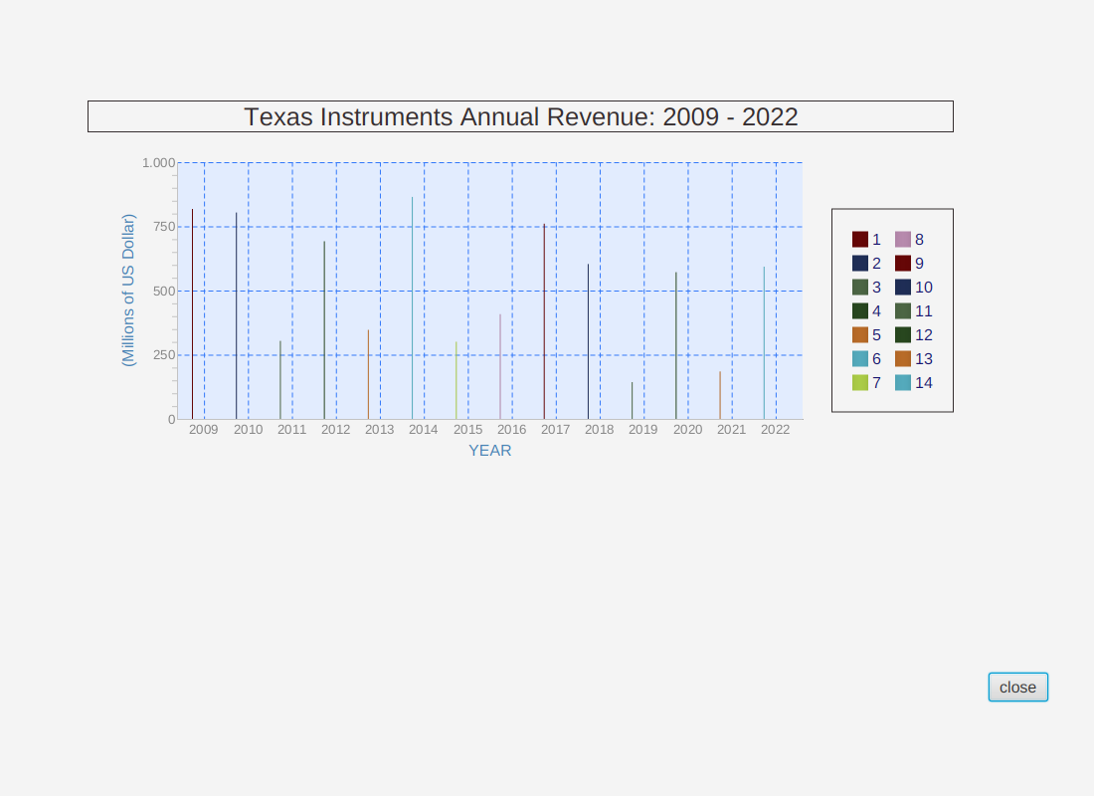Select legend color swatch for series 8
This screenshot has width=1094, height=796.
[x=903, y=240]
